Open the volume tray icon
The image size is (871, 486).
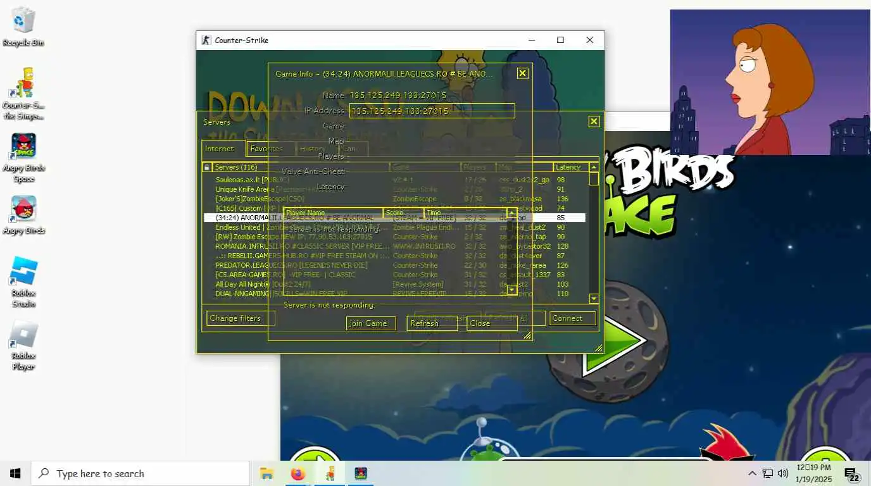[783, 473]
